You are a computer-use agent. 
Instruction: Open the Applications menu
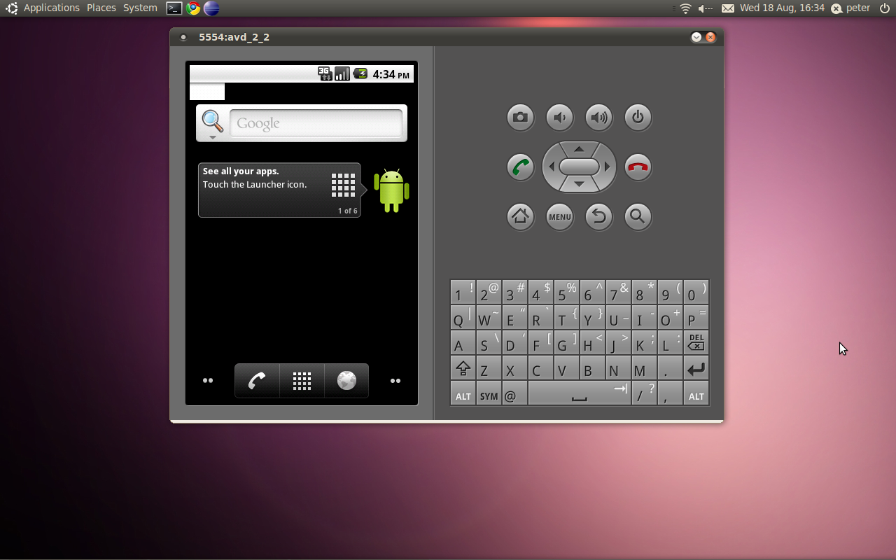[52, 8]
